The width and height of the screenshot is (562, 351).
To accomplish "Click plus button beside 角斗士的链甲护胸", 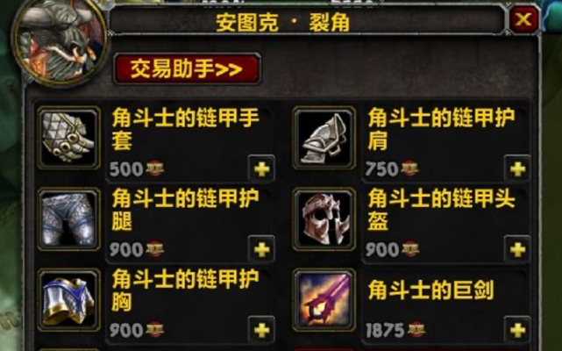I will coord(261,330).
